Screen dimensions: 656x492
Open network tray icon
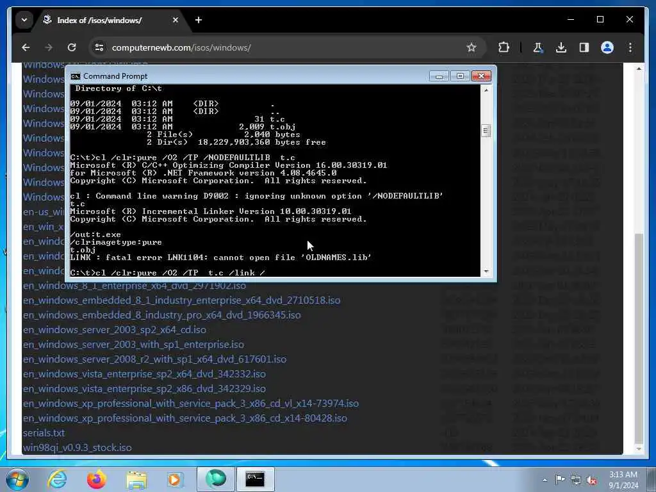576,480
